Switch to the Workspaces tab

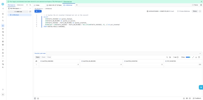pyautogui.click(x=11, y=5)
